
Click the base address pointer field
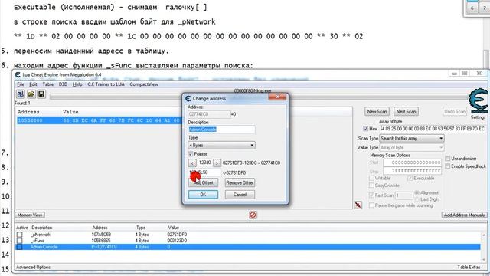[204, 172]
